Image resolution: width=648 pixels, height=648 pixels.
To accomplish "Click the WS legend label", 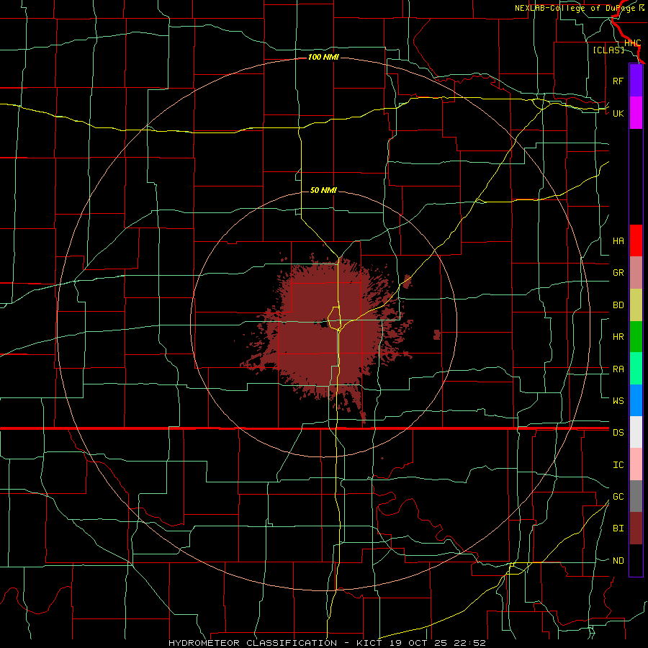I will tap(618, 401).
